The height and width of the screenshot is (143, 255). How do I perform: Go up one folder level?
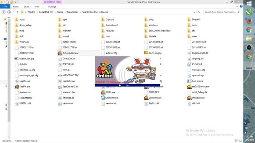[18, 12]
